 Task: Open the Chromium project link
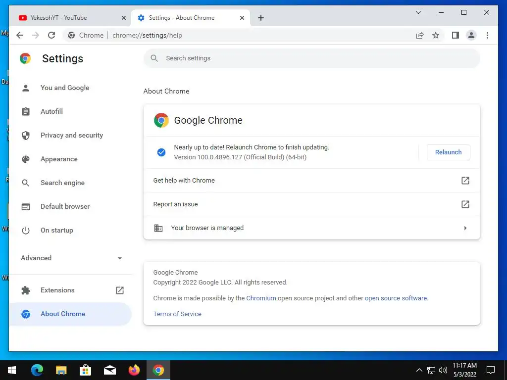(x=261, y=298)
